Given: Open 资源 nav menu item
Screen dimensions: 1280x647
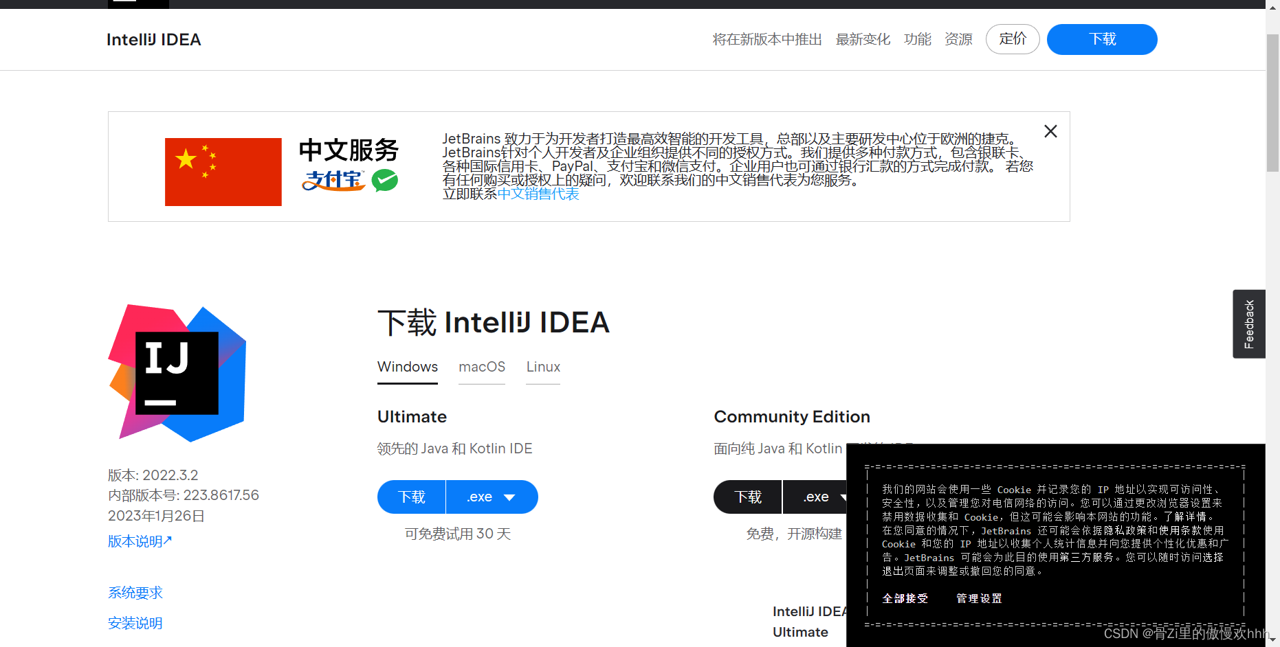Looking at the screenshot, I should 958,40.
